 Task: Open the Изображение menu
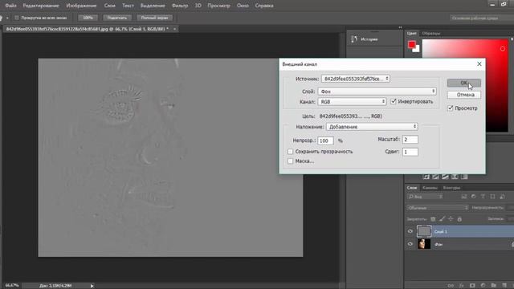click(x=81, y=6)
